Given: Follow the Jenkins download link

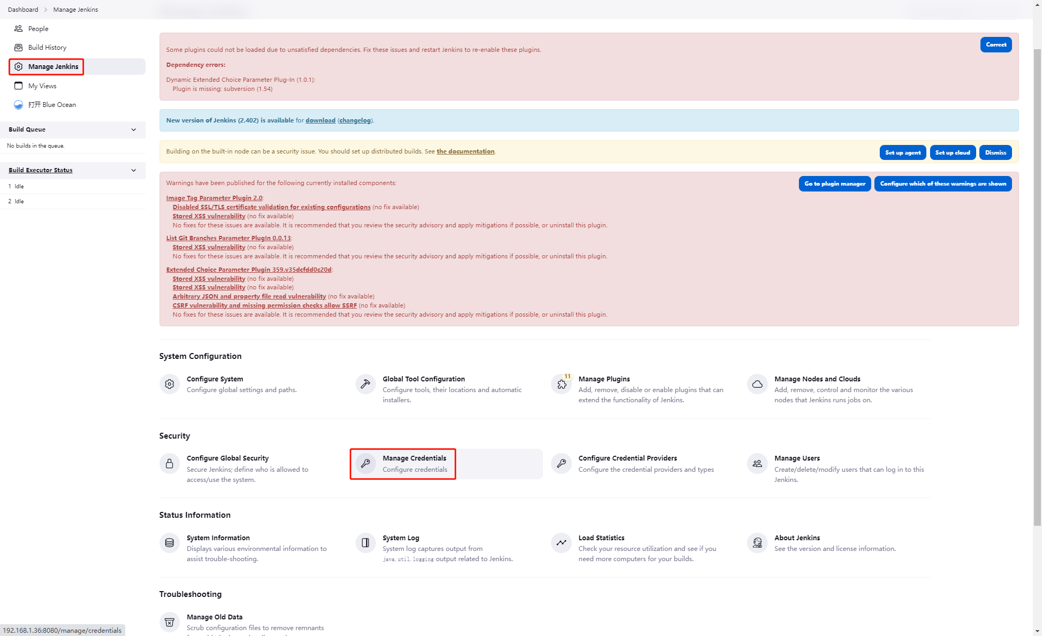Looking at the screenshot, I should 320,120.
